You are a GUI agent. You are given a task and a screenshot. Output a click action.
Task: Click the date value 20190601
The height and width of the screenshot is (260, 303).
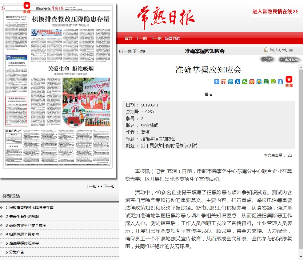(150, 105)
